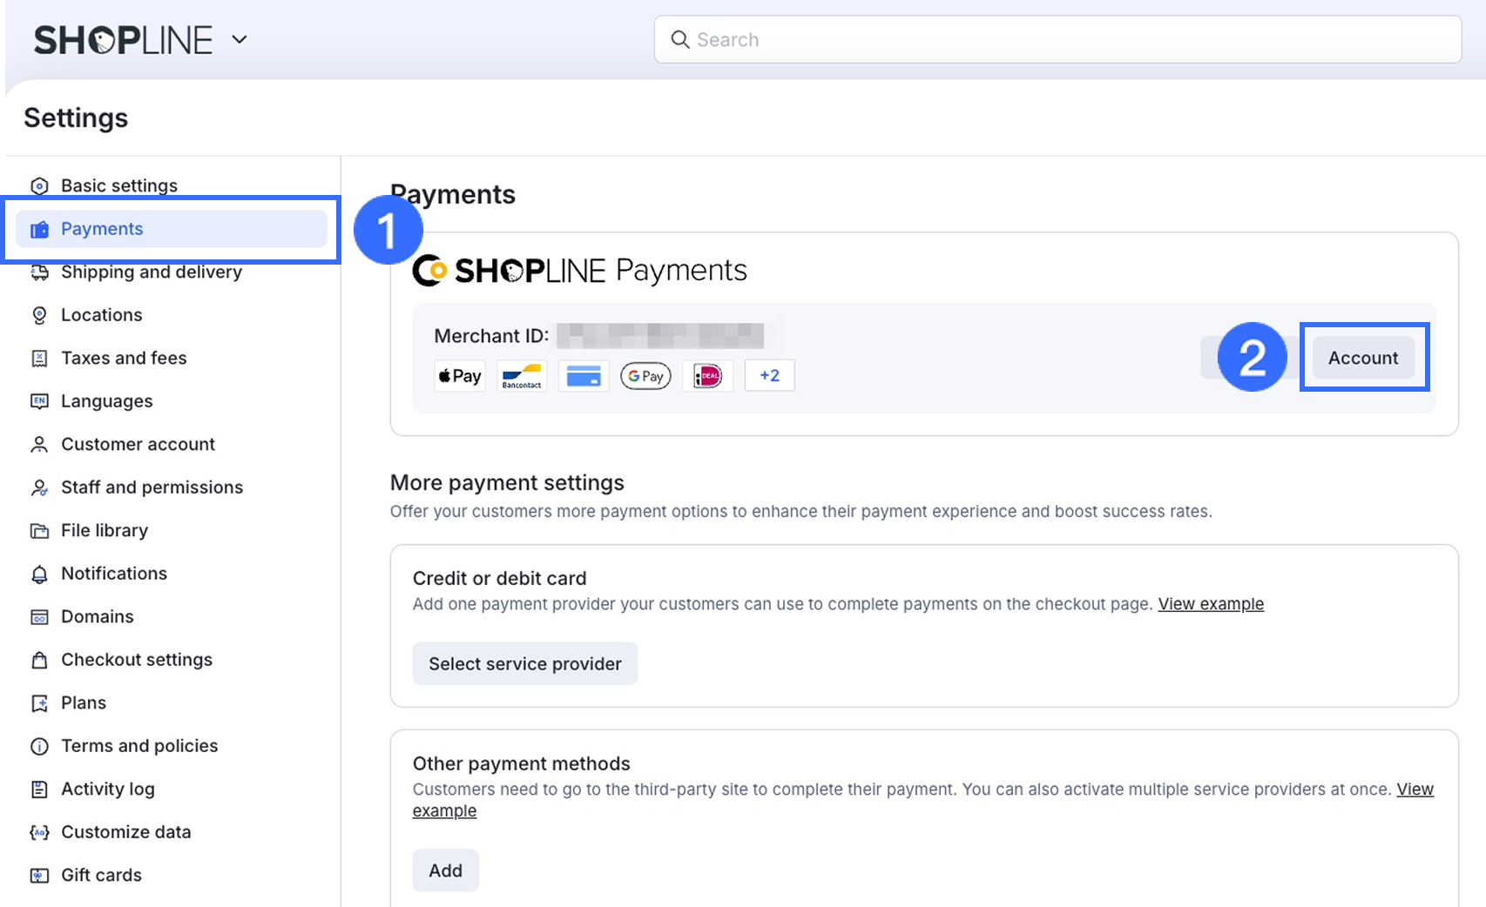Click the Google Pay icon
This screenshot has width=1486, height=907.
tap(645, 376)
